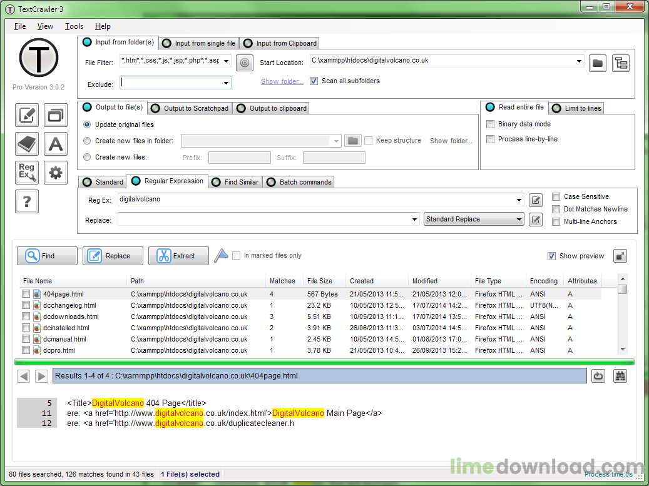Viewport: 649px width, 486px height.
Task: Switch to Output to Scratchpad tab
Action: (190, 108)
